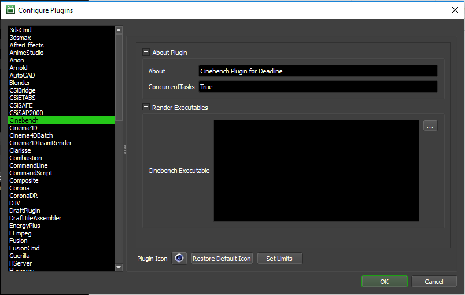Collapse the About Plugin section
This screenshot has height=295, width=465.
coord(146,52)
